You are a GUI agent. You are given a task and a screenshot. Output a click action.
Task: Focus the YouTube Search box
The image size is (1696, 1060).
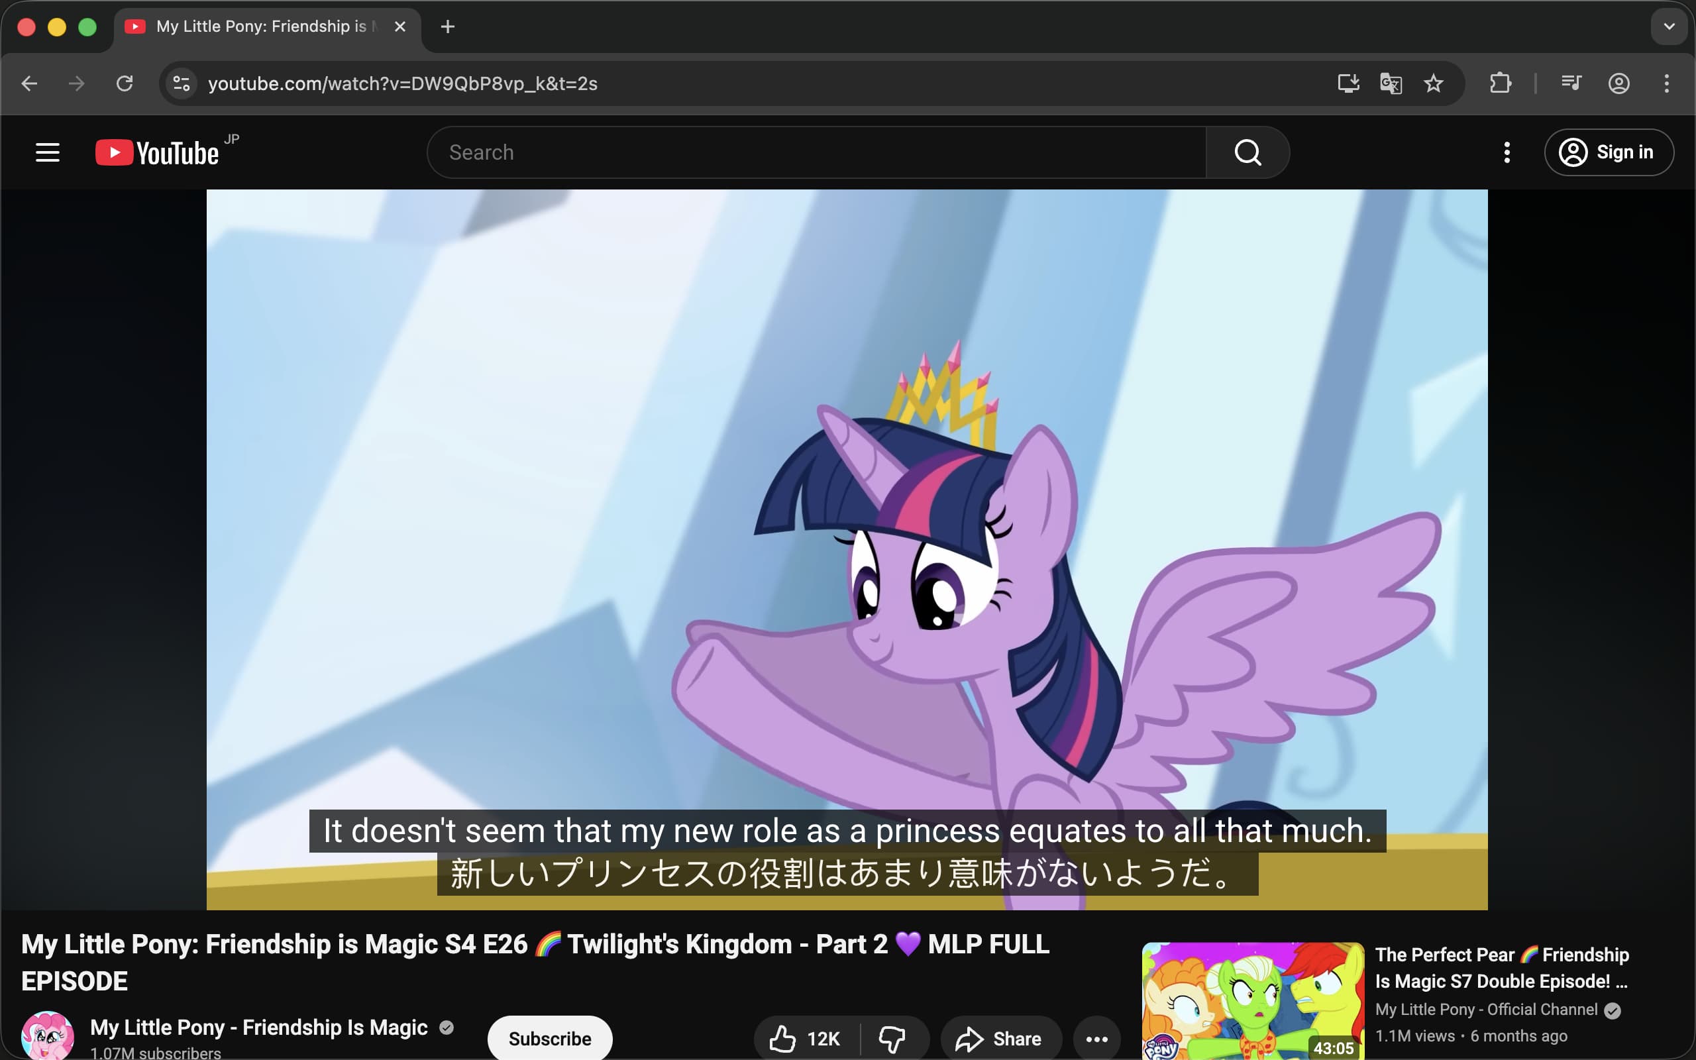(816, 152)
